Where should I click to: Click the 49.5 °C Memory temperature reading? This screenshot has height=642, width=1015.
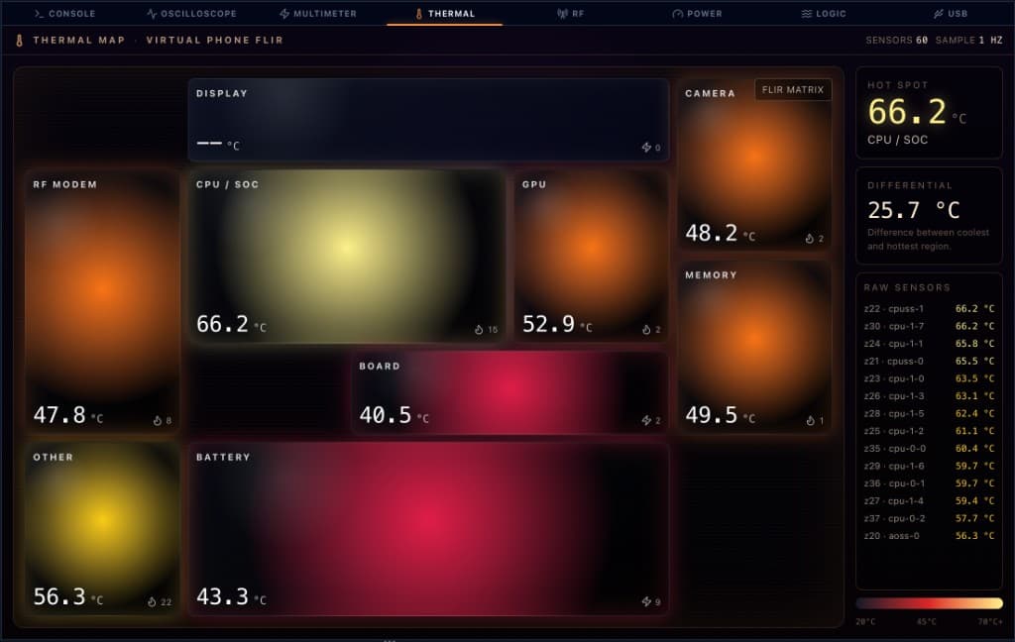(721, 415)
